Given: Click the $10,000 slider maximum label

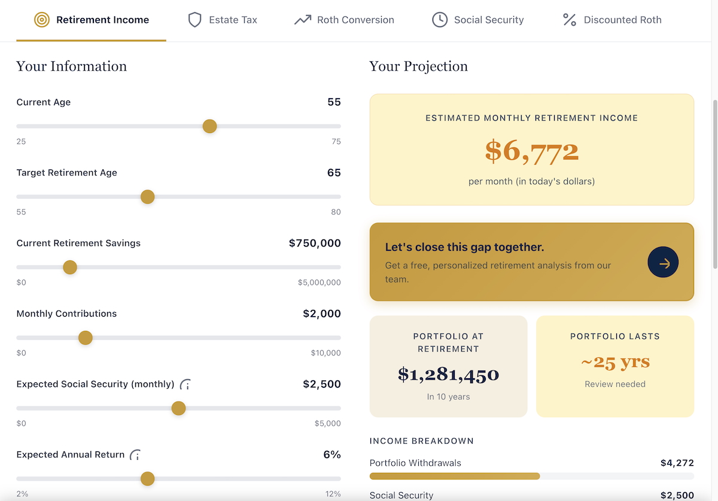Looking at the screenshot, I should point(326,353).
